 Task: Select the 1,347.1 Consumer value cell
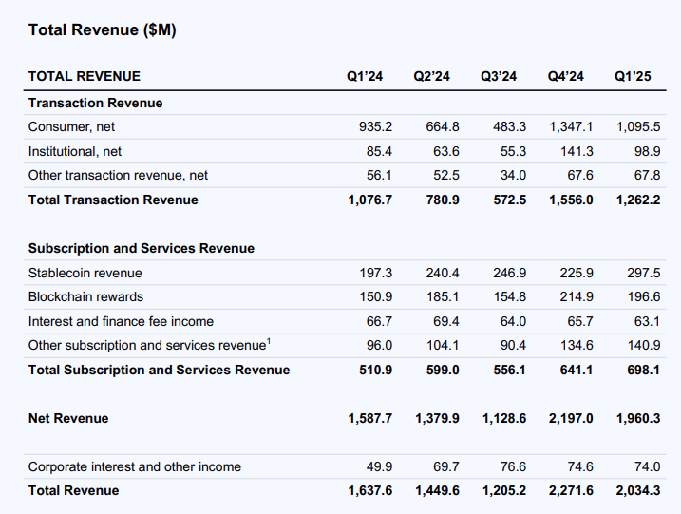(571, 126)
